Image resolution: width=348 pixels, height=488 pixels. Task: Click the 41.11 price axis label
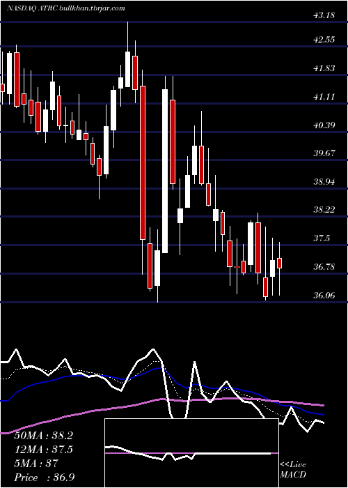point(324,97)
